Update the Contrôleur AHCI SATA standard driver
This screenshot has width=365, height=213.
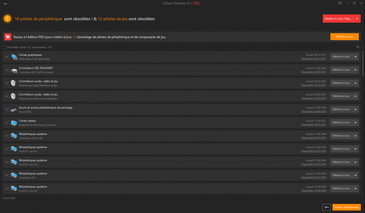[x=341, y=70]
